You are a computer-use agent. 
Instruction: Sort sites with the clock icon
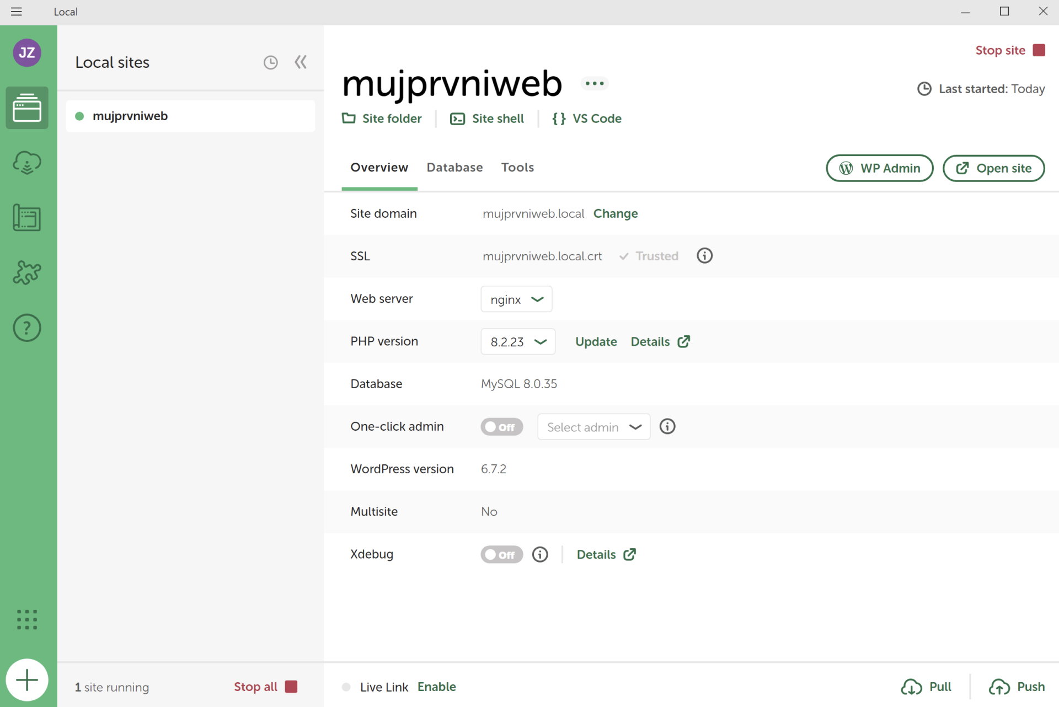(270, 62)
